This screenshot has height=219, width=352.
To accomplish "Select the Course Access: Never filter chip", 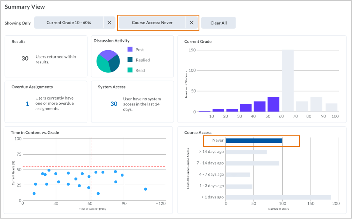I will pyautogui.click(x=152, y=23).
